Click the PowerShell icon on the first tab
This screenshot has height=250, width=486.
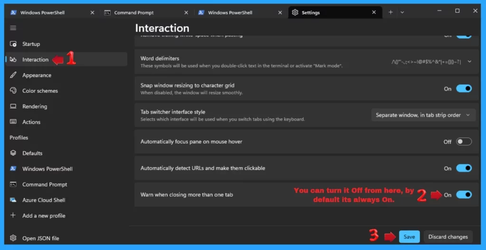pos(13,13)
